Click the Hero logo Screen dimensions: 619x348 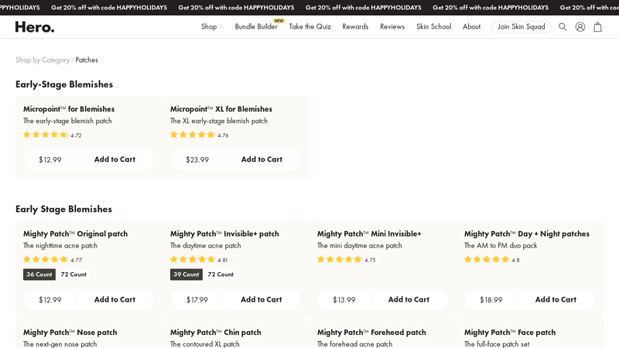35,27
